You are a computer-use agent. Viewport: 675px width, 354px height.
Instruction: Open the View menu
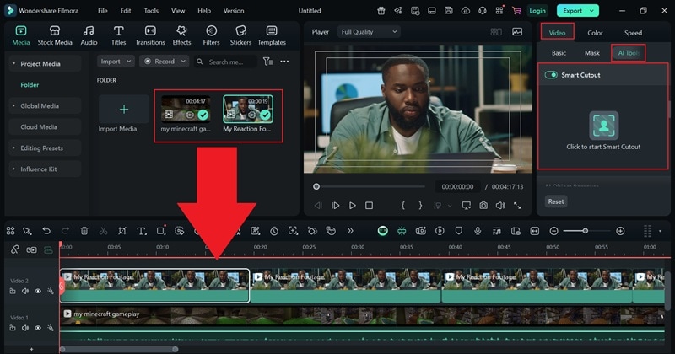click(178, 11)
